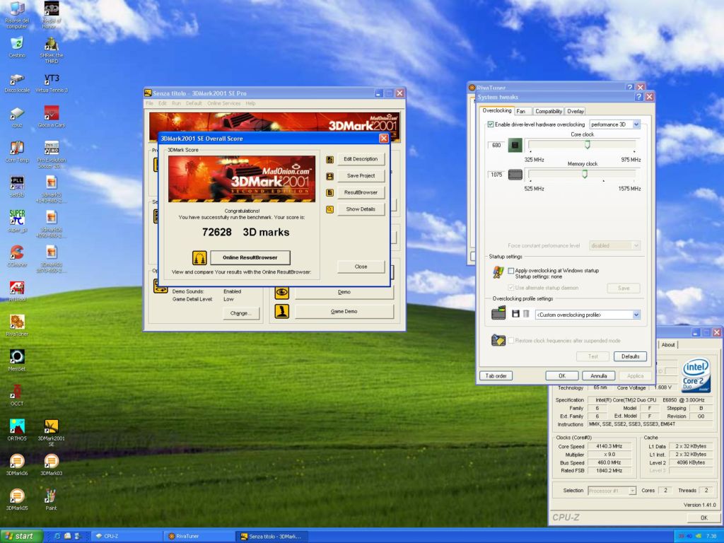Click the Change... button in 3DMark2001

coord(241,313)
